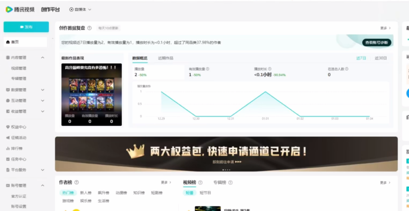
Task: Click the 查看账号诊断 button
Action: point(377,42)
